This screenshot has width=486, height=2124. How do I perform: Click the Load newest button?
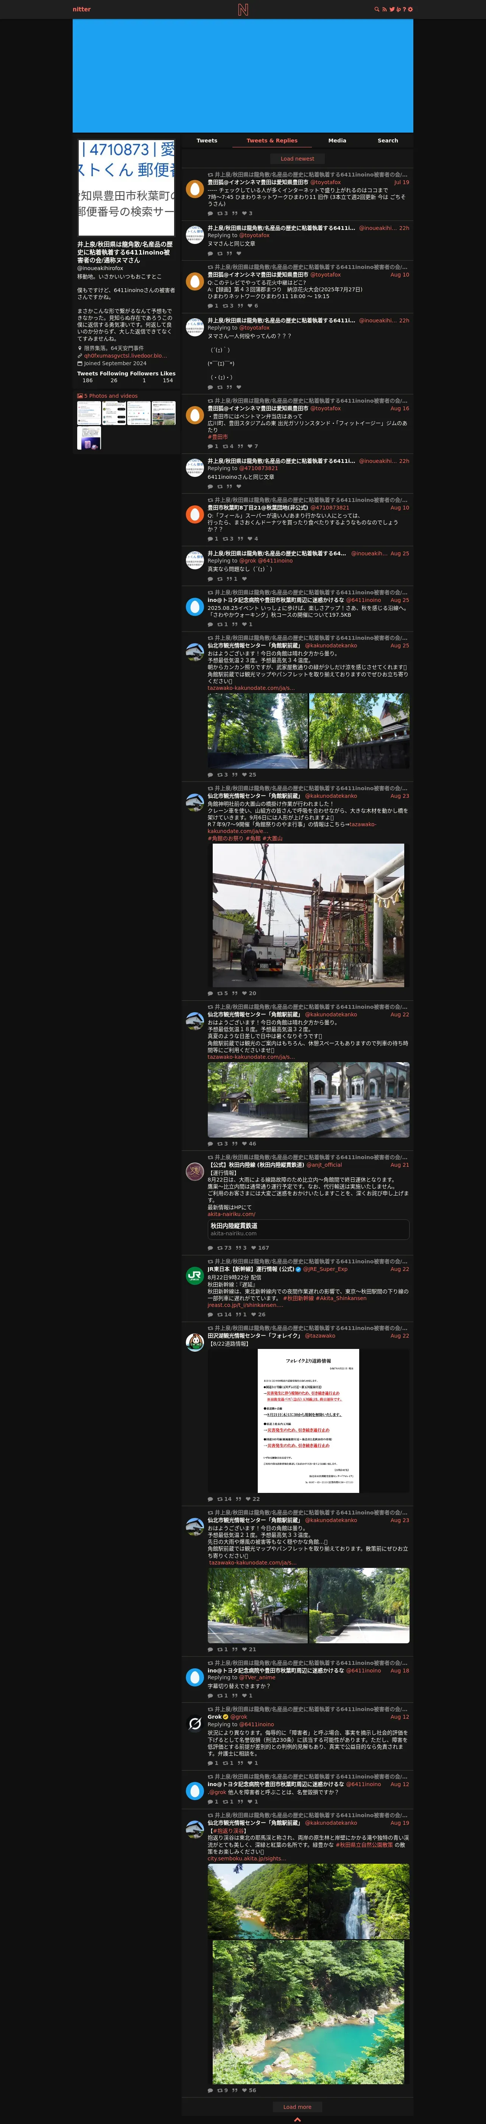click(x=298, y=158)
